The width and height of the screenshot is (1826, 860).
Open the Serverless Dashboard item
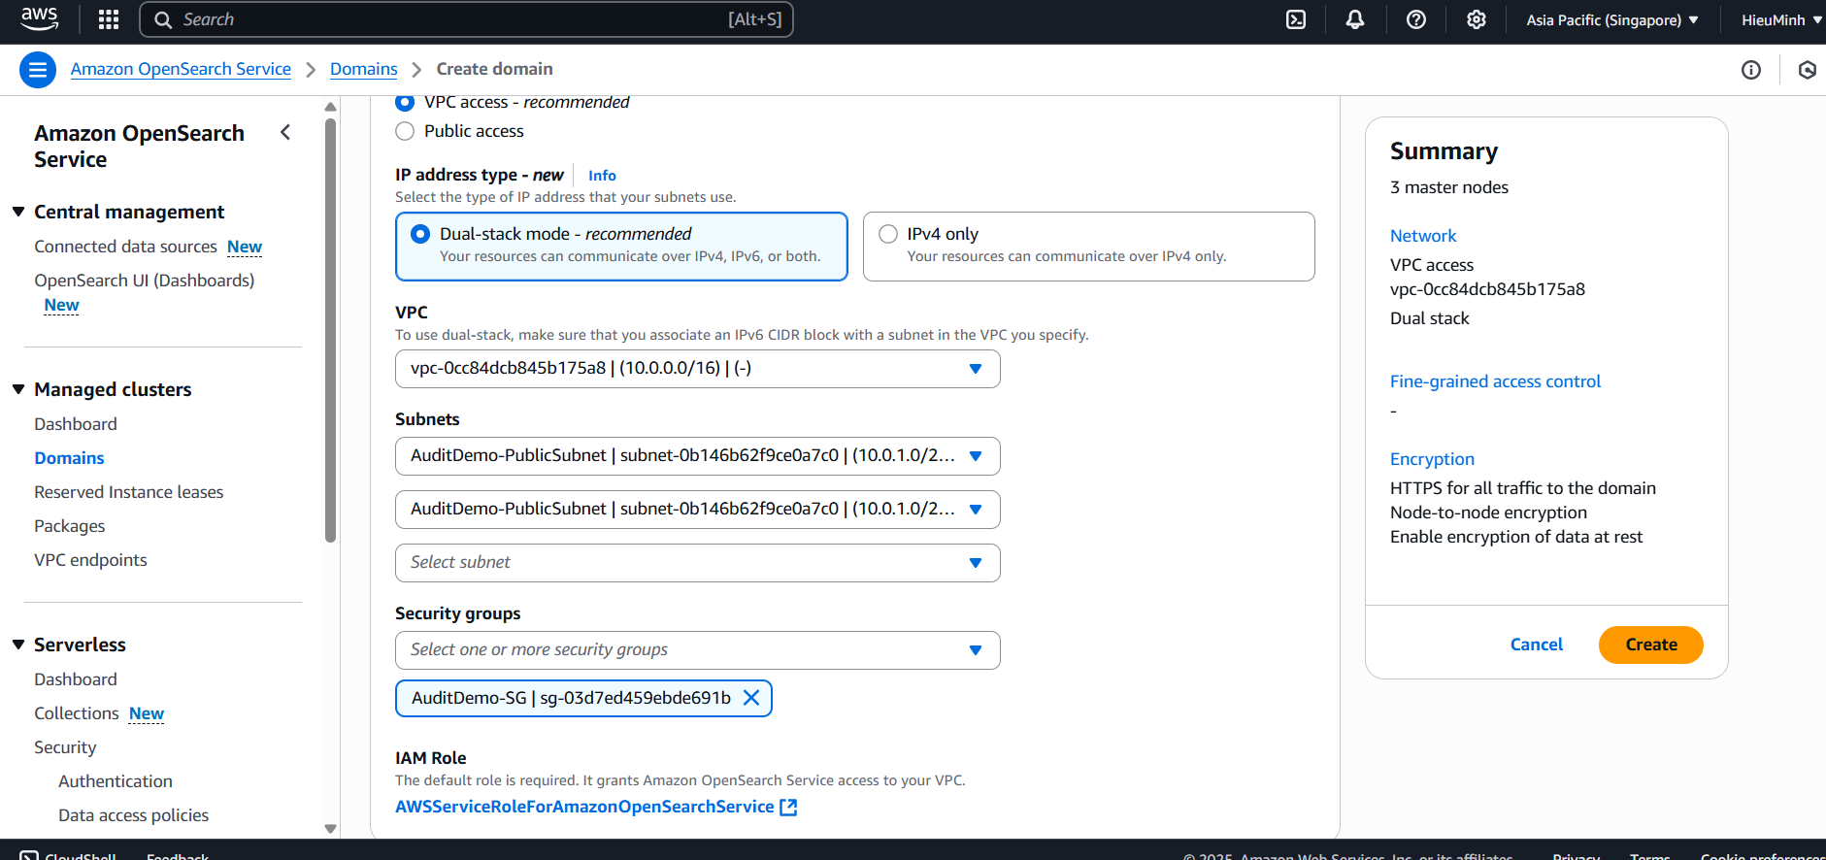coord(76,679)
